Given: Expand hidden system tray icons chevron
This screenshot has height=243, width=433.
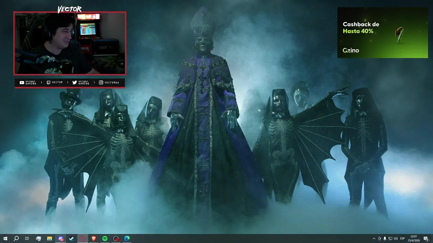Looking at the screenshot, I should [374, 239].
